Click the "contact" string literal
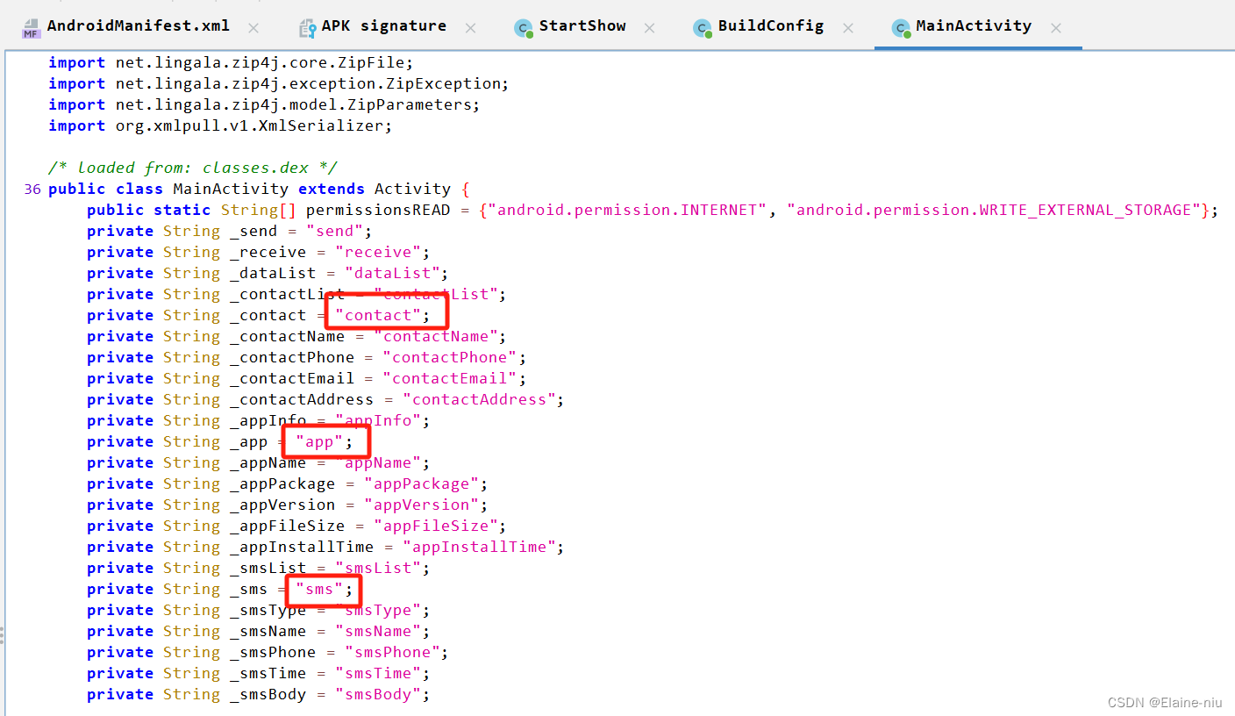 378,315
